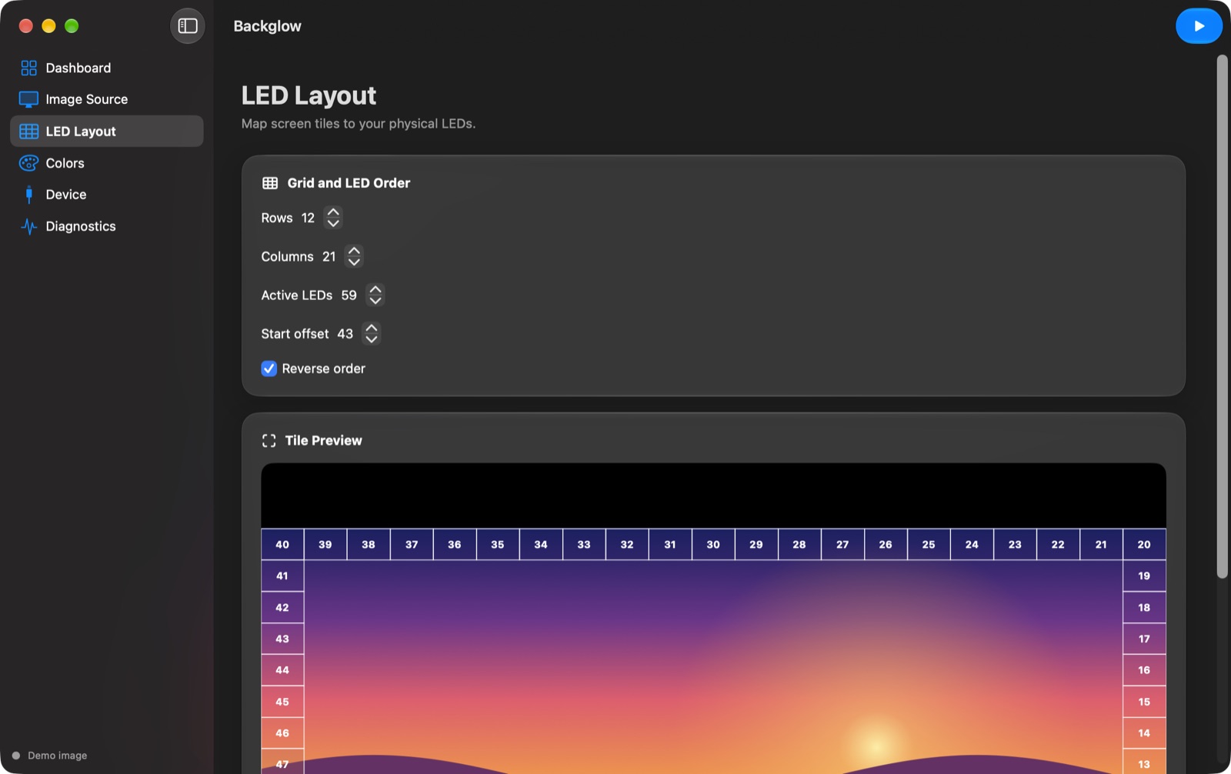1231x774 pixels.
Task: Go to the Colors section
Action: (x=107, y=163)
